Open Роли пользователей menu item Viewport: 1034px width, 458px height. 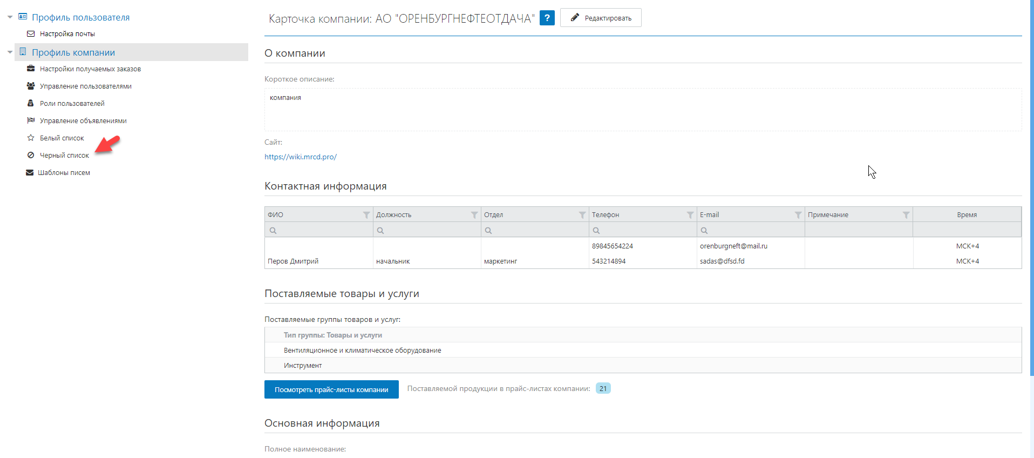(72, 104)
